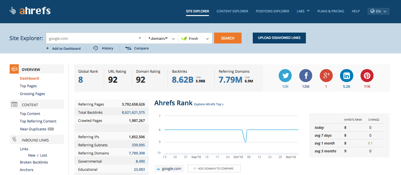Click Governmental value 8,490
401x175 pixels.
(x=140, y=161)
